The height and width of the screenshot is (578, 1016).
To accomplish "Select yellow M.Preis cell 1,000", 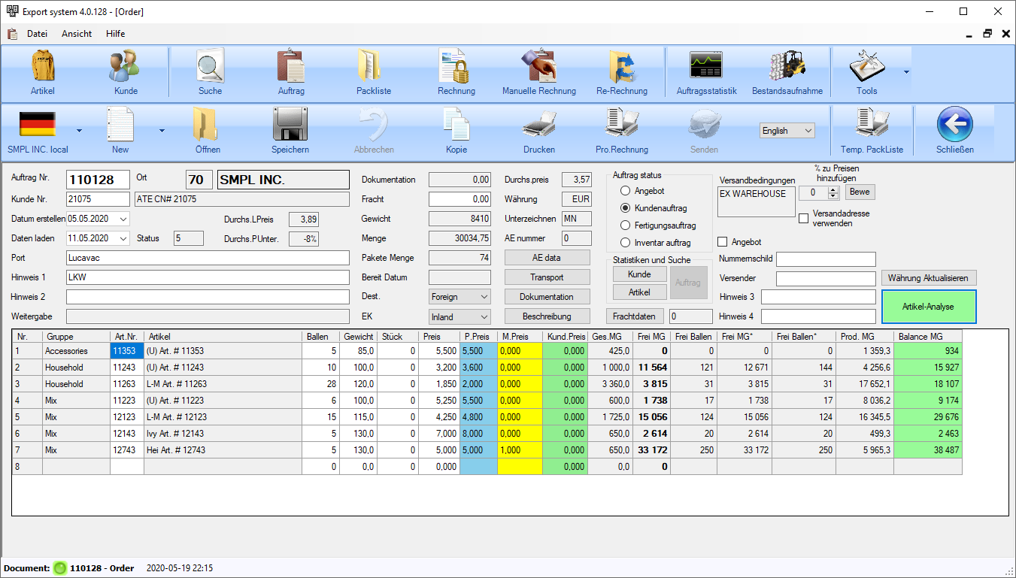I will point(520,450).
